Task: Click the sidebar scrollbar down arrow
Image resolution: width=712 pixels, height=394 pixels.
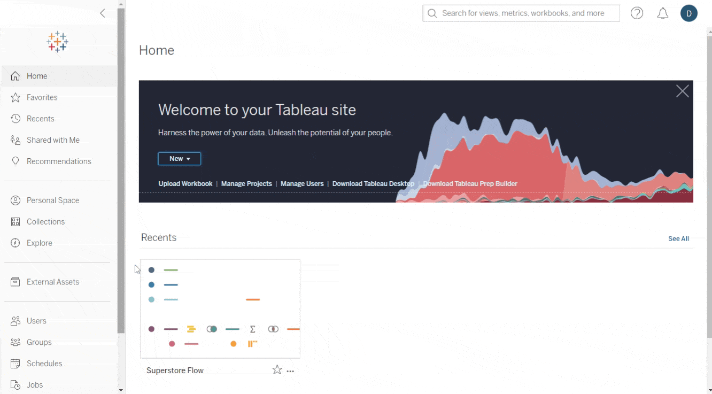Action: pyautogui.click(x=121, y=390)
